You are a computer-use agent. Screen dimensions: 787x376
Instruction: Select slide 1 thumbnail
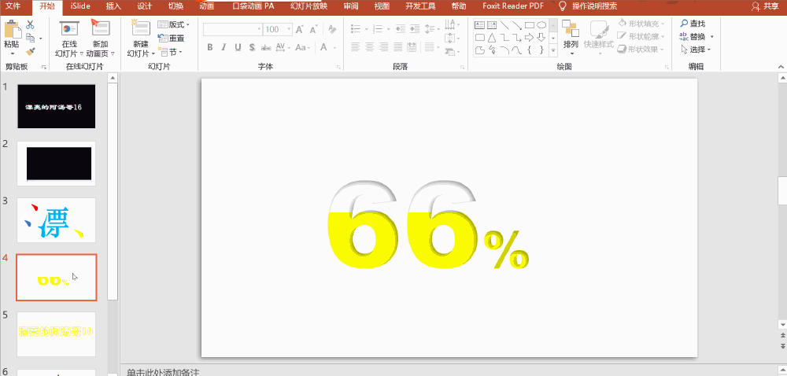pyautogui.click(x=56, y=106)
